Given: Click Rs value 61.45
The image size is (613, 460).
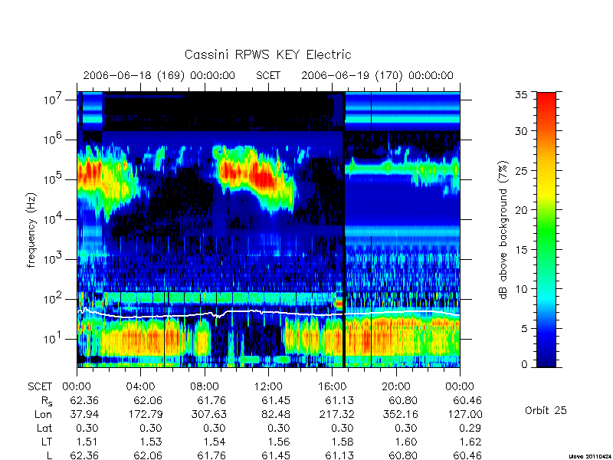Looking at the screenshot, I should click(x=276, y=400).
